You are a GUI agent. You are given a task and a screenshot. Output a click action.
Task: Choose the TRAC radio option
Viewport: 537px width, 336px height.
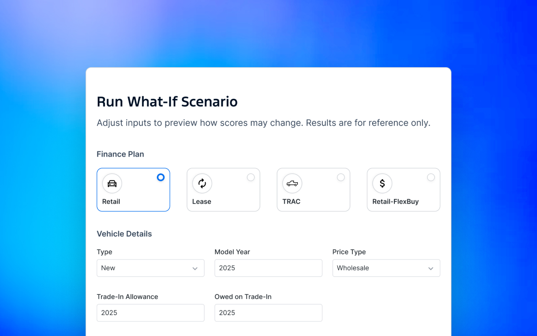pos(341,178)
